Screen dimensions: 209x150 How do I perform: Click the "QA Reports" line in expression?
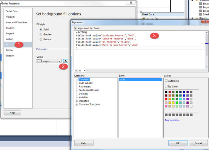104,42
